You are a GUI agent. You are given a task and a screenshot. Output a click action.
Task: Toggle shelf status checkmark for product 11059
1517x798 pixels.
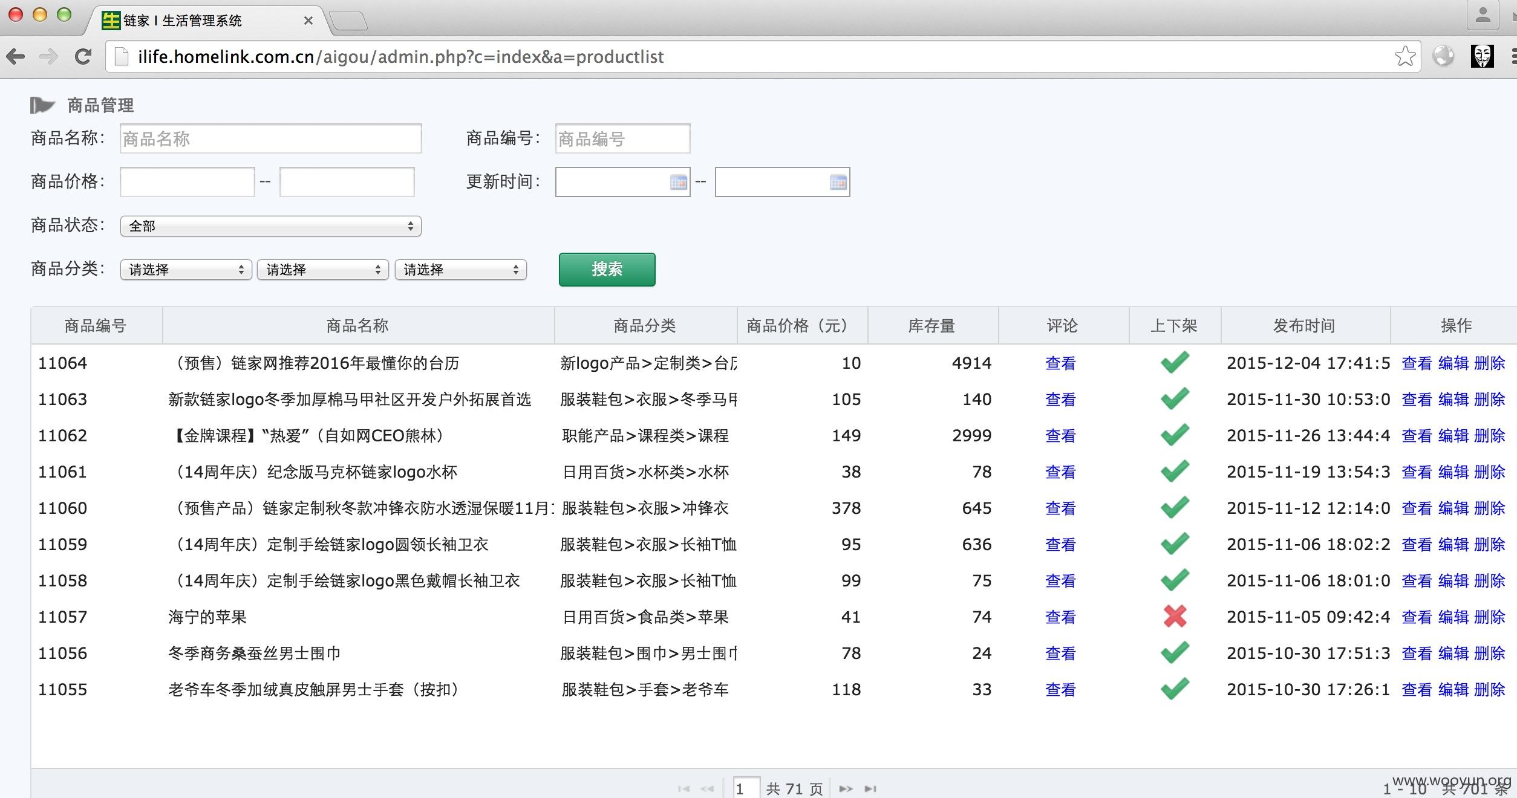[1175, 544]
